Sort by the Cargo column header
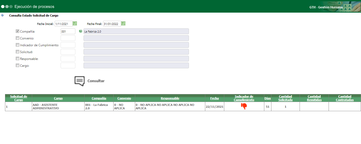The width and height of the screenshot is (361, 144). tap(58, 98)
